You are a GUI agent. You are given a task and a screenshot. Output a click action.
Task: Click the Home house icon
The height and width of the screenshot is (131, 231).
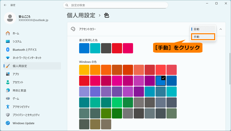(x=8, y=33)
